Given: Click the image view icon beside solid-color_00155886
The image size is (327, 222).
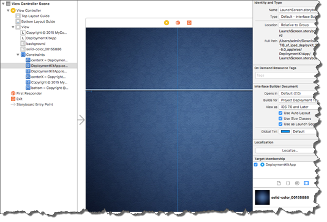Looking at the screenshot, I should (x=23, y=49).
